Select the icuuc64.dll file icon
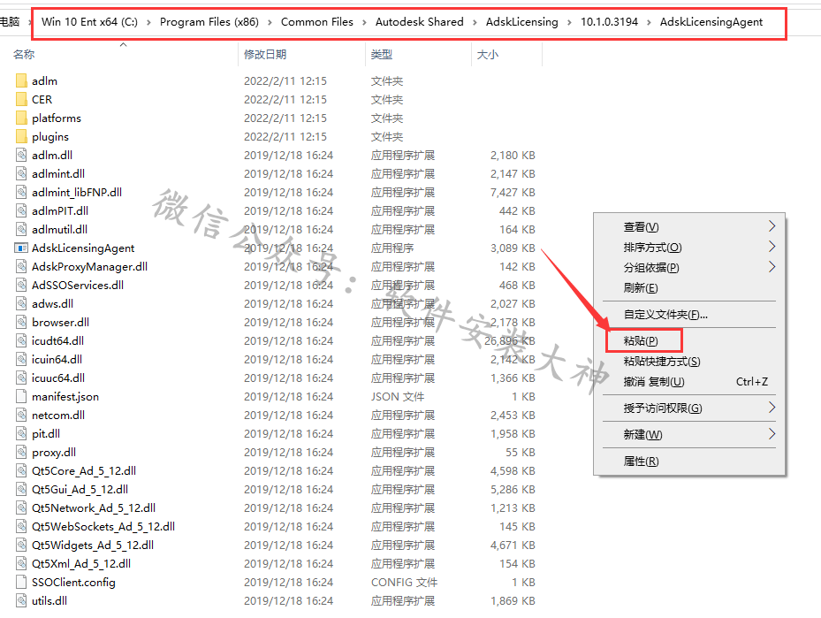 [21, 378]
